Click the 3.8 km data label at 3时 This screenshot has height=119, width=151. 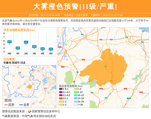click(x=34, y=46)
